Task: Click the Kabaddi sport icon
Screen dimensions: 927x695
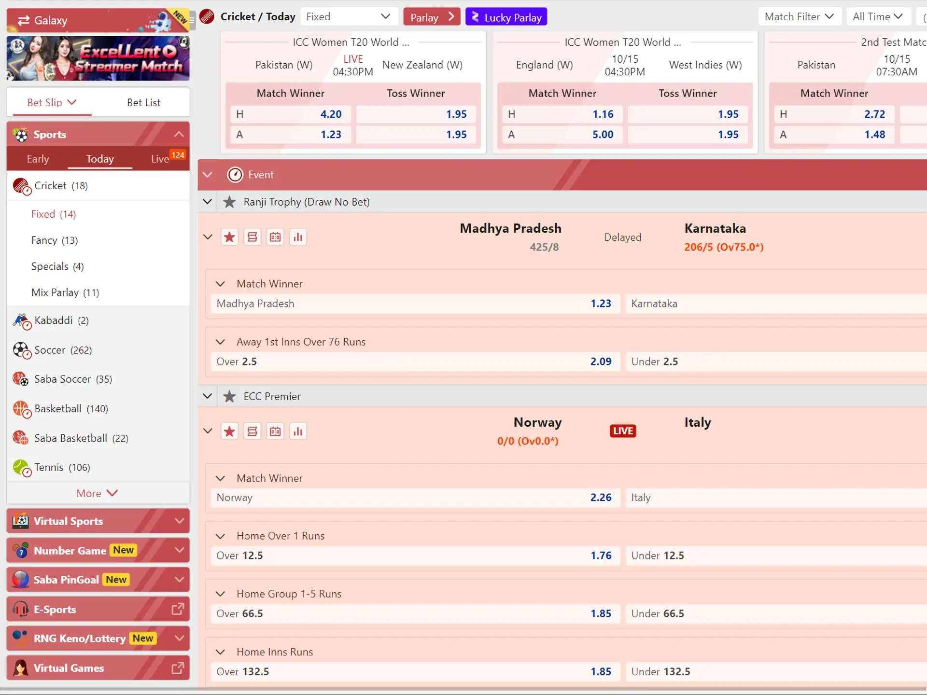Action: pyautogui.click(x=22, y=321)
